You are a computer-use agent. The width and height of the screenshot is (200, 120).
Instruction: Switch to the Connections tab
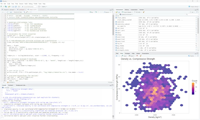pos(134,10)
